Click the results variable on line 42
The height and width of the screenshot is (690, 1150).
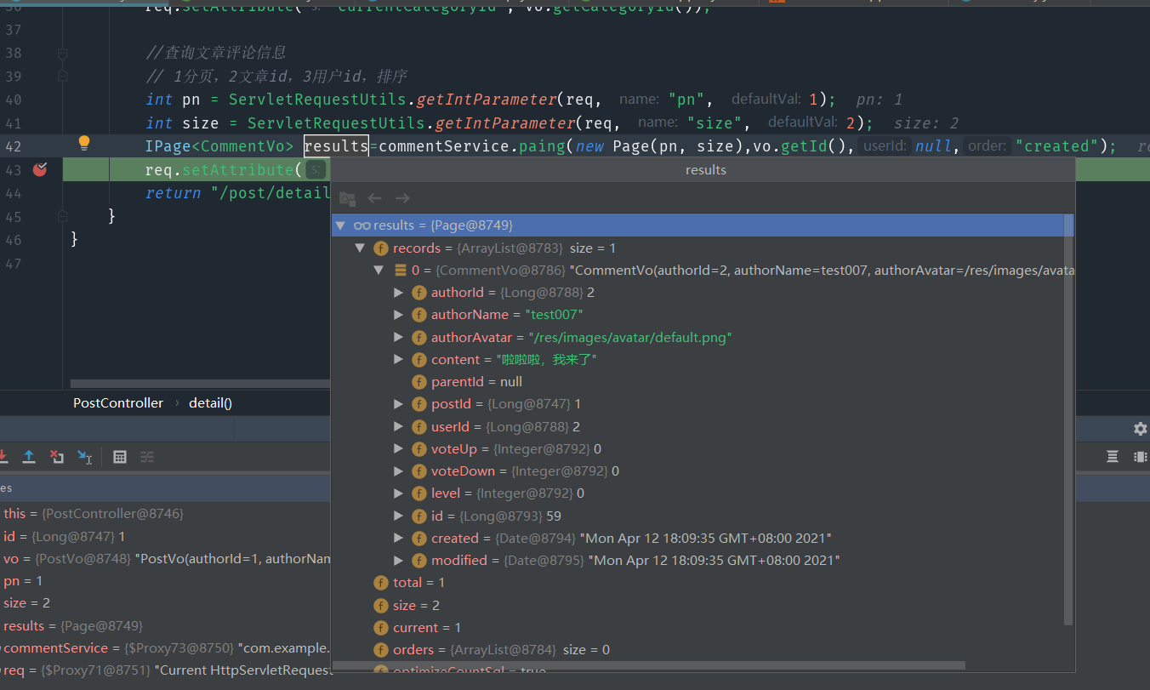[336, 146]
